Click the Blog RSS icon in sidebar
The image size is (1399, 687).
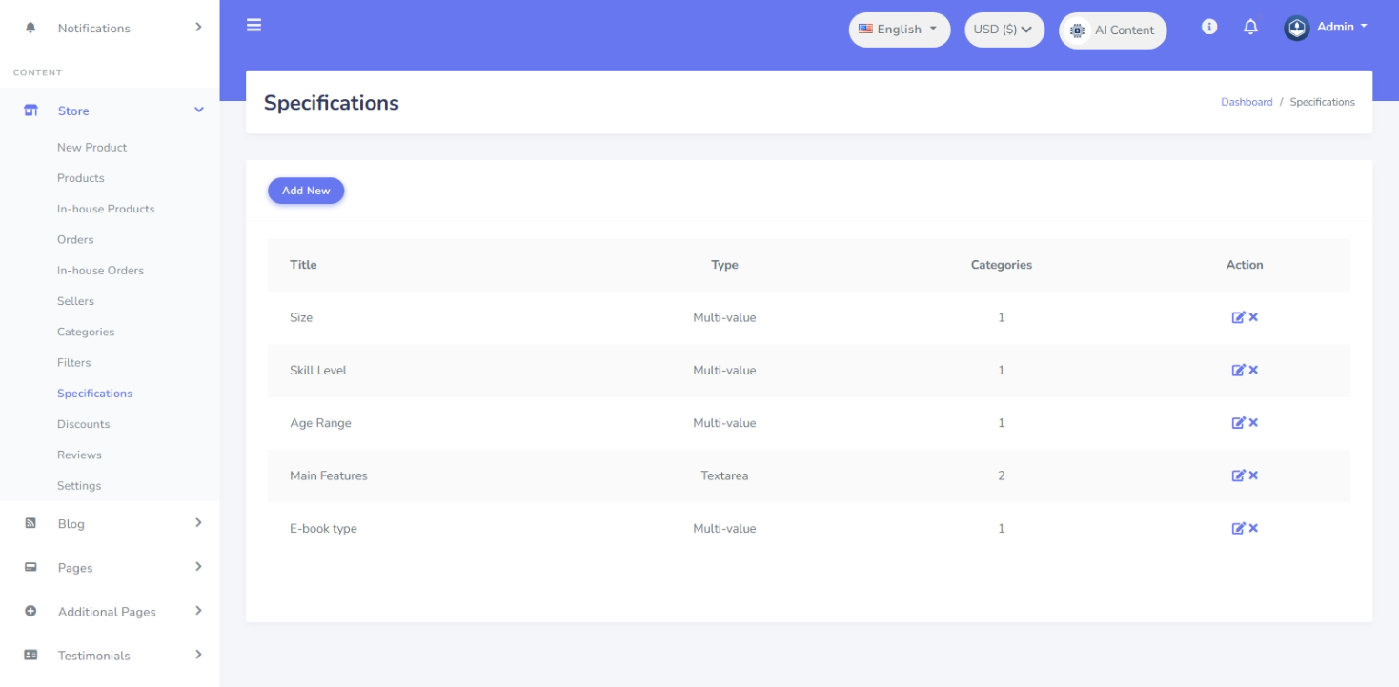[30, 523]
